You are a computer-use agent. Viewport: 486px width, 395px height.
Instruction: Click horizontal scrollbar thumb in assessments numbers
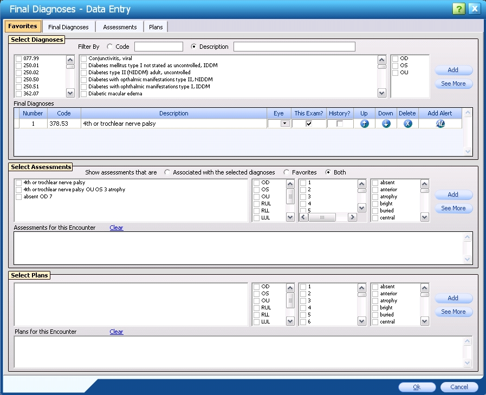point(322,217)
